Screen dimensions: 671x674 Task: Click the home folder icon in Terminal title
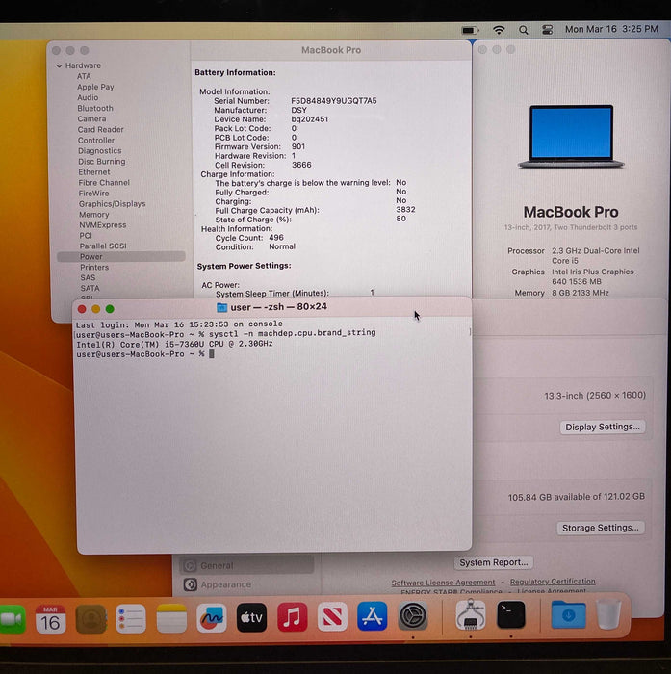(221, 307)
